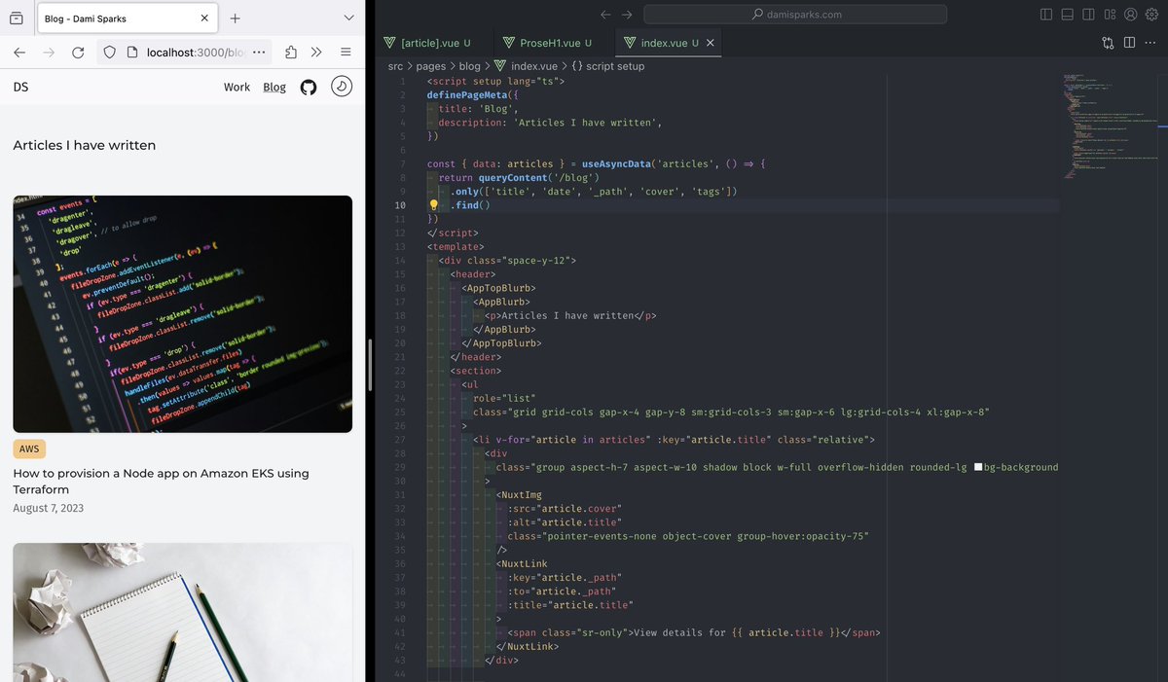Open the VS Code Accounts icon
The height and width of the screenshot is (682, 1168).
click(1130, 15)
